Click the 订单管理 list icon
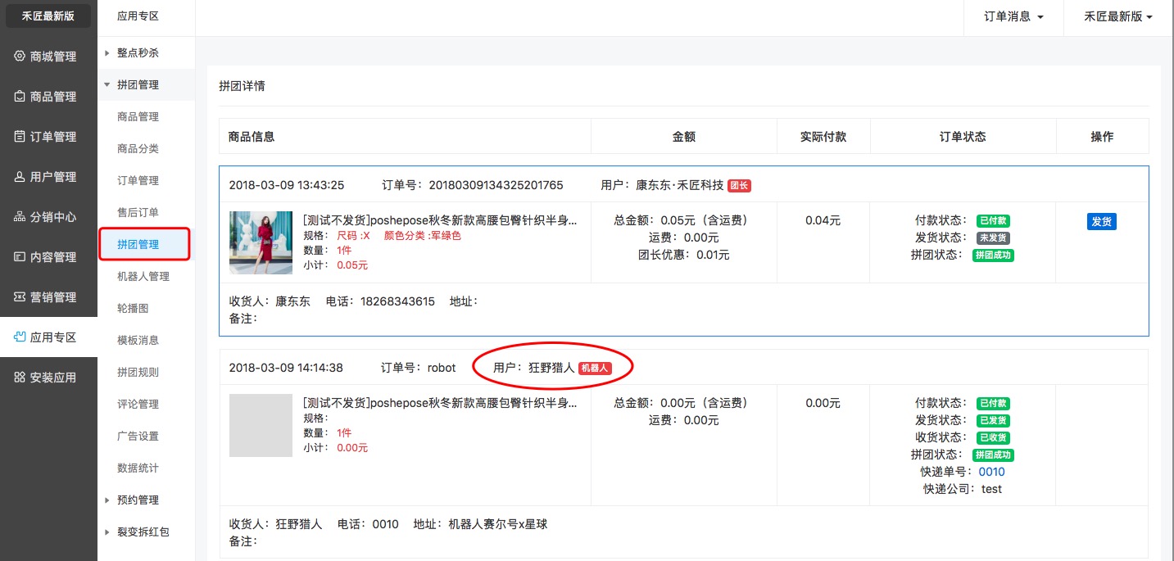1174x561 pixels. (x=20, y=137)
